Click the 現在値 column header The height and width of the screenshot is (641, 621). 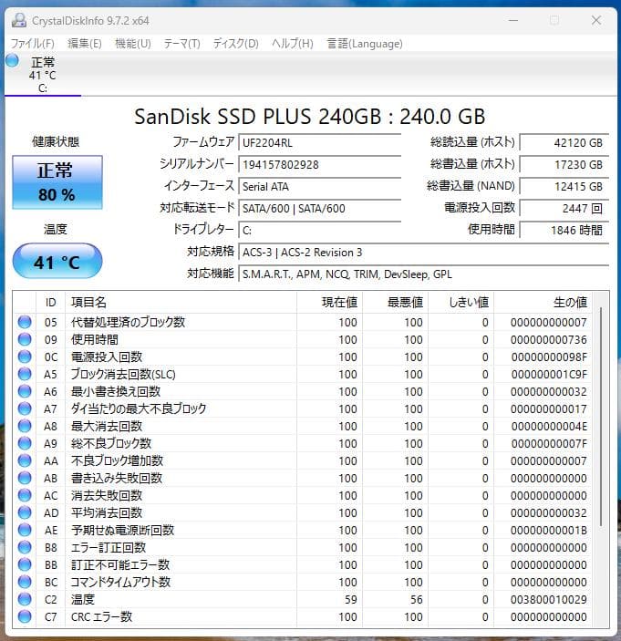coord(329,302)
